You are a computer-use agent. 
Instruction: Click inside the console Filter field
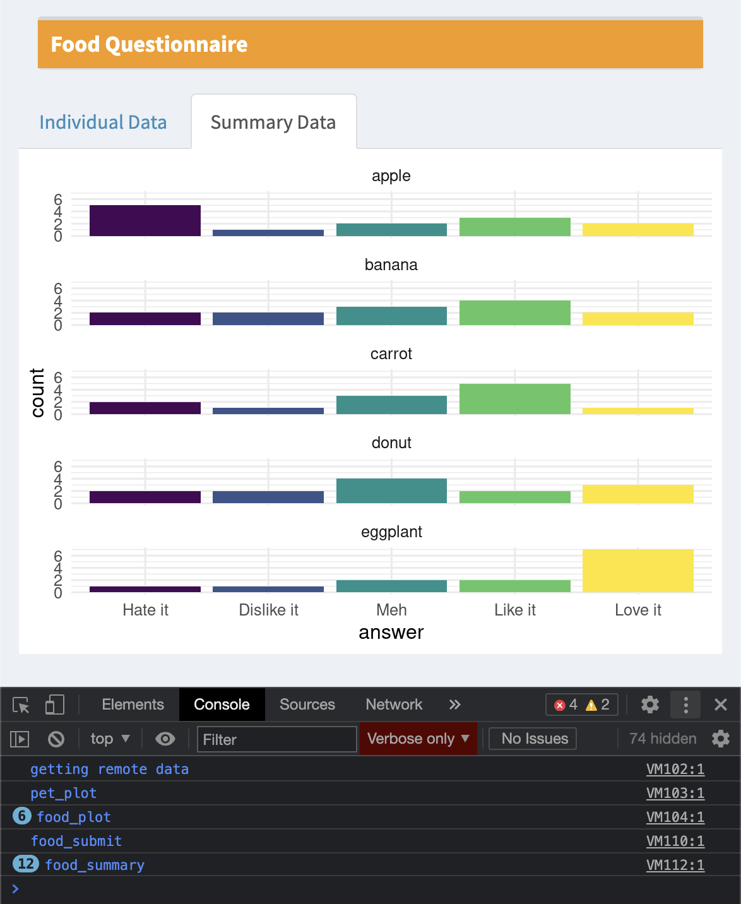(x=276, y=739)
